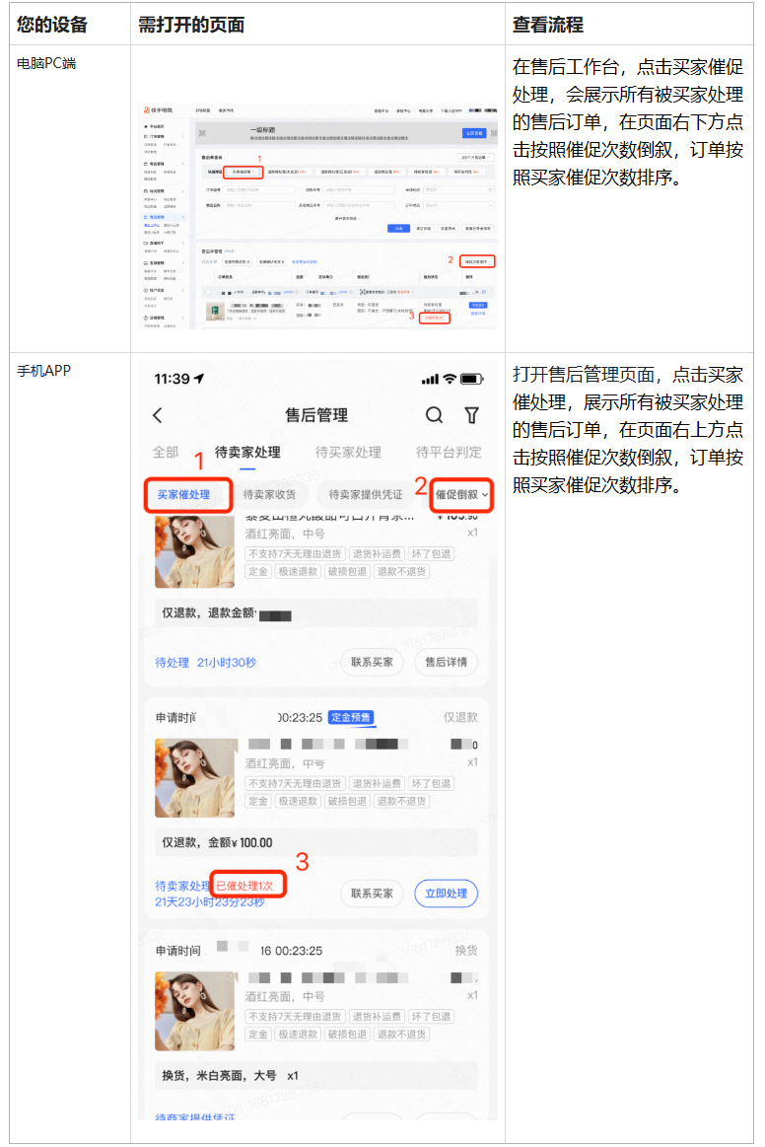Tap the back arrow on 售后管理 page
Viewport: 765px width, 1147px height.
[x=158, y=415]
